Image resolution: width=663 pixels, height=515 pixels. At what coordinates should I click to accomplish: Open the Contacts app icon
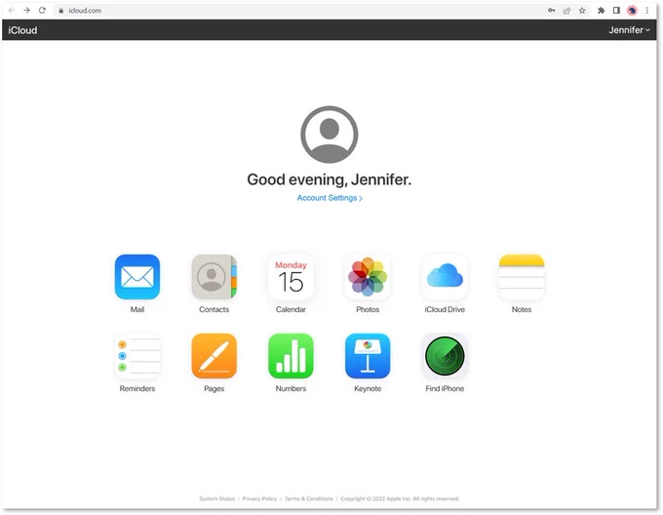point(214,277)
